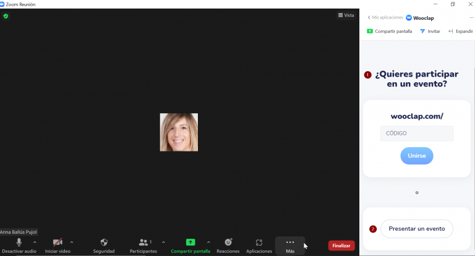Go back to Mis aplicaciones

tap(385, 17)
